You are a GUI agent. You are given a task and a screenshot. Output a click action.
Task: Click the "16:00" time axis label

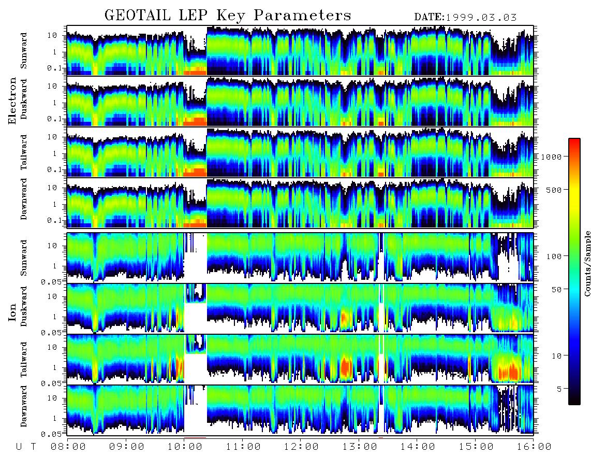[535, 447]
